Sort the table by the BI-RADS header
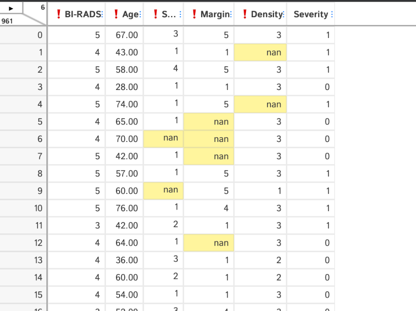This screenshot has width=416, height=311. (82, 15)
